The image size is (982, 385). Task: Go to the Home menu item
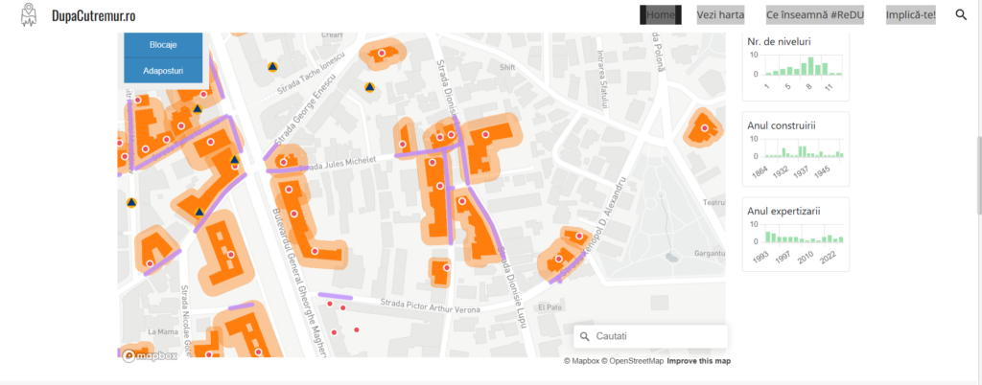[661, 15]
